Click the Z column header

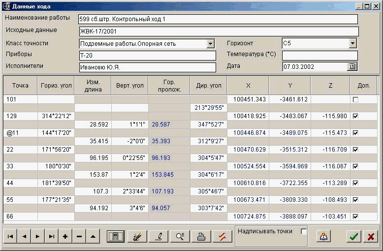330,86
